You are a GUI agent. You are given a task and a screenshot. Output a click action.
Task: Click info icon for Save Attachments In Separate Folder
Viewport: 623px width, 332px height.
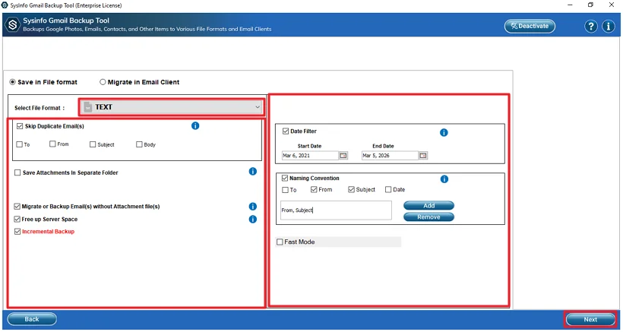(253, 172)
